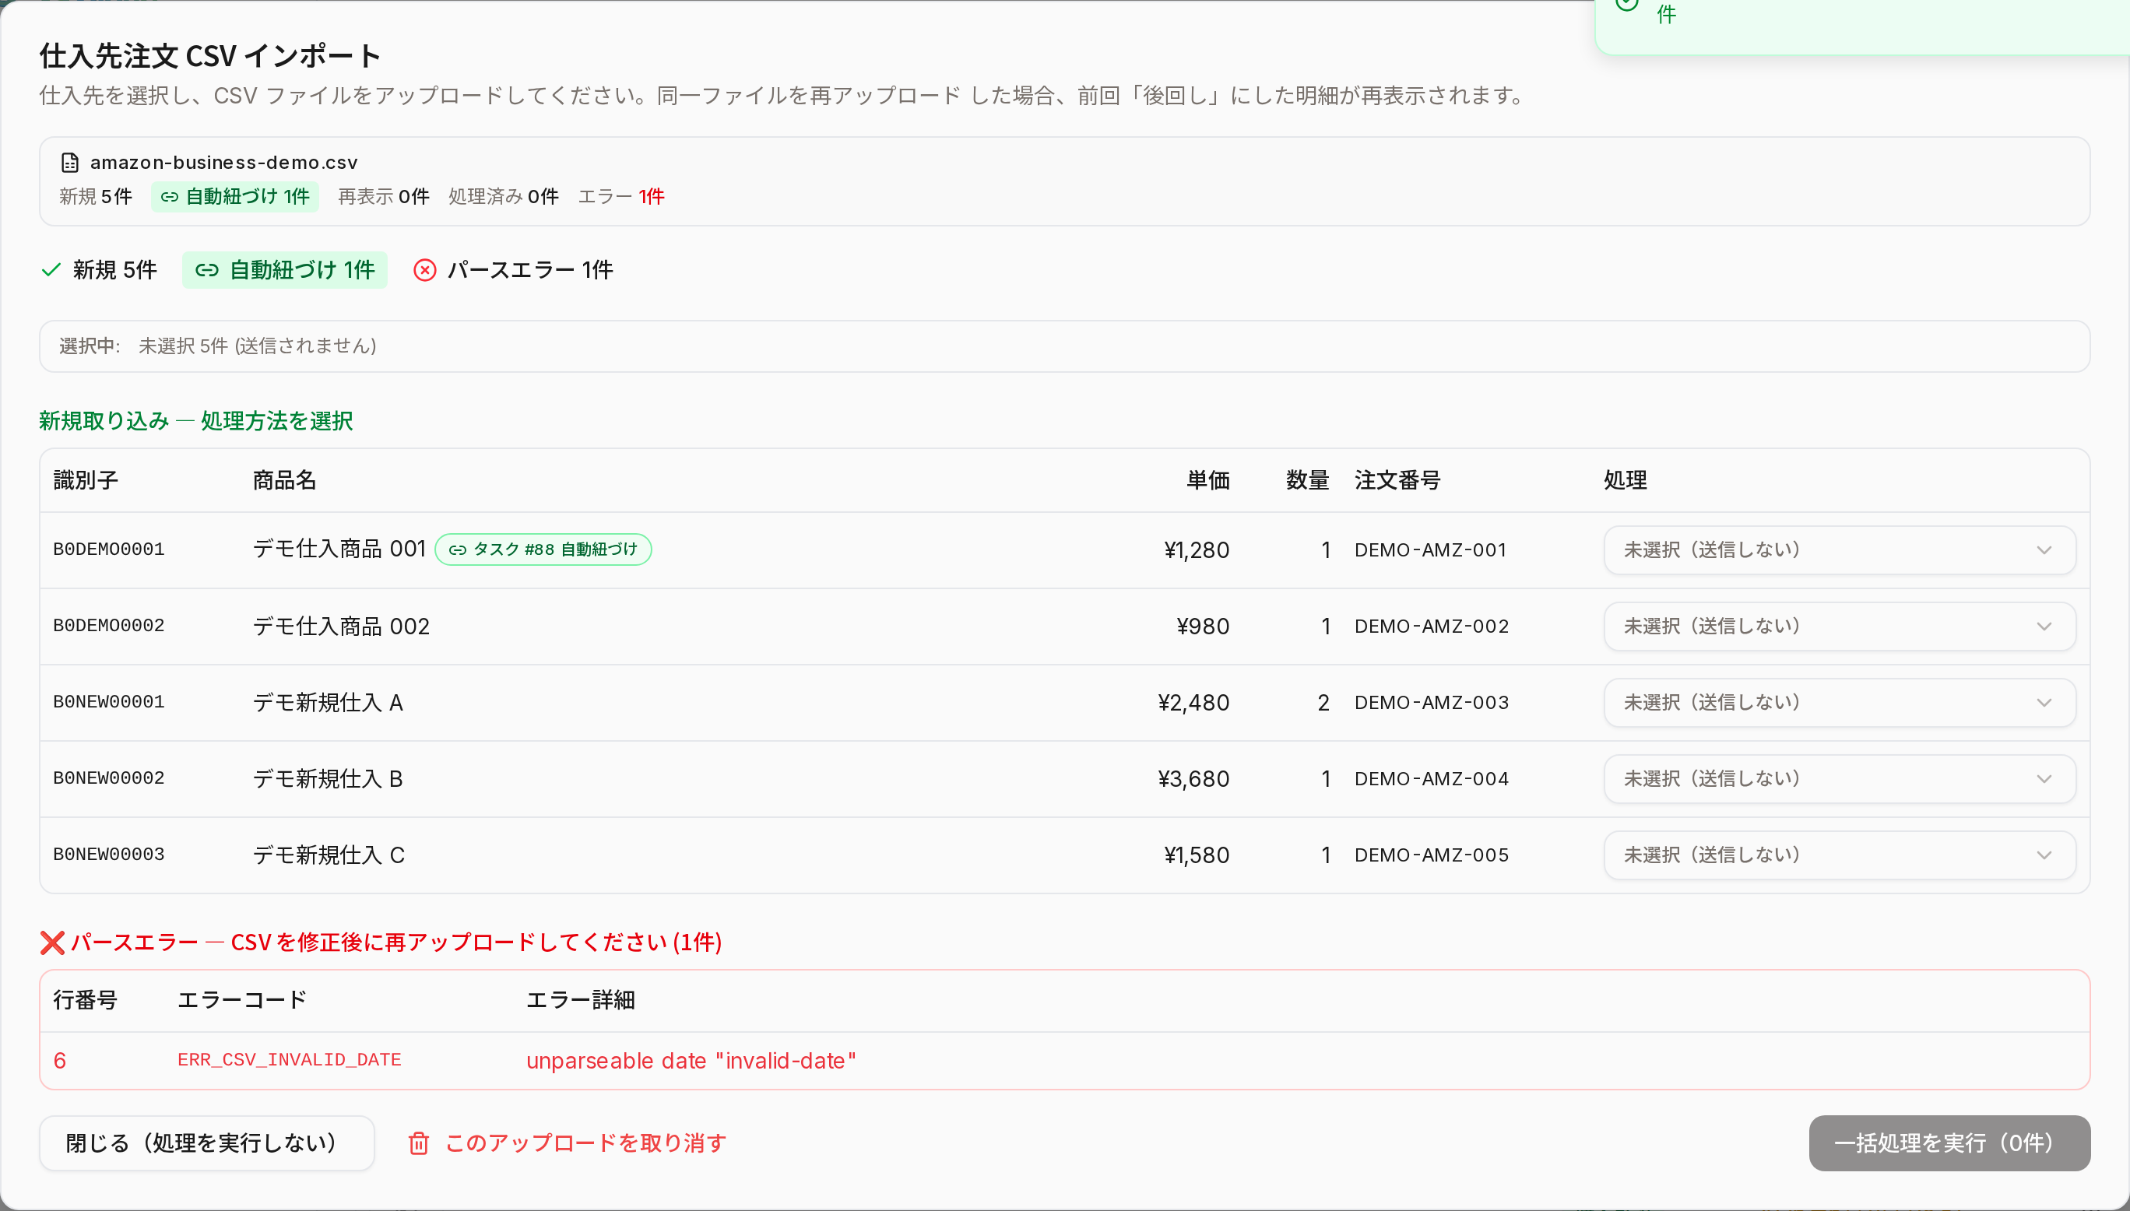Viewport: 2130px width, 1211px height.
Task: Open the 処理 dropdown for B0DEMO00002
Action: pyautogui.click(x=1840, y=627)
